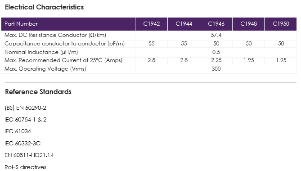Click the Nominal Inductance row label
301x171 pixels.
click(41, 52)
